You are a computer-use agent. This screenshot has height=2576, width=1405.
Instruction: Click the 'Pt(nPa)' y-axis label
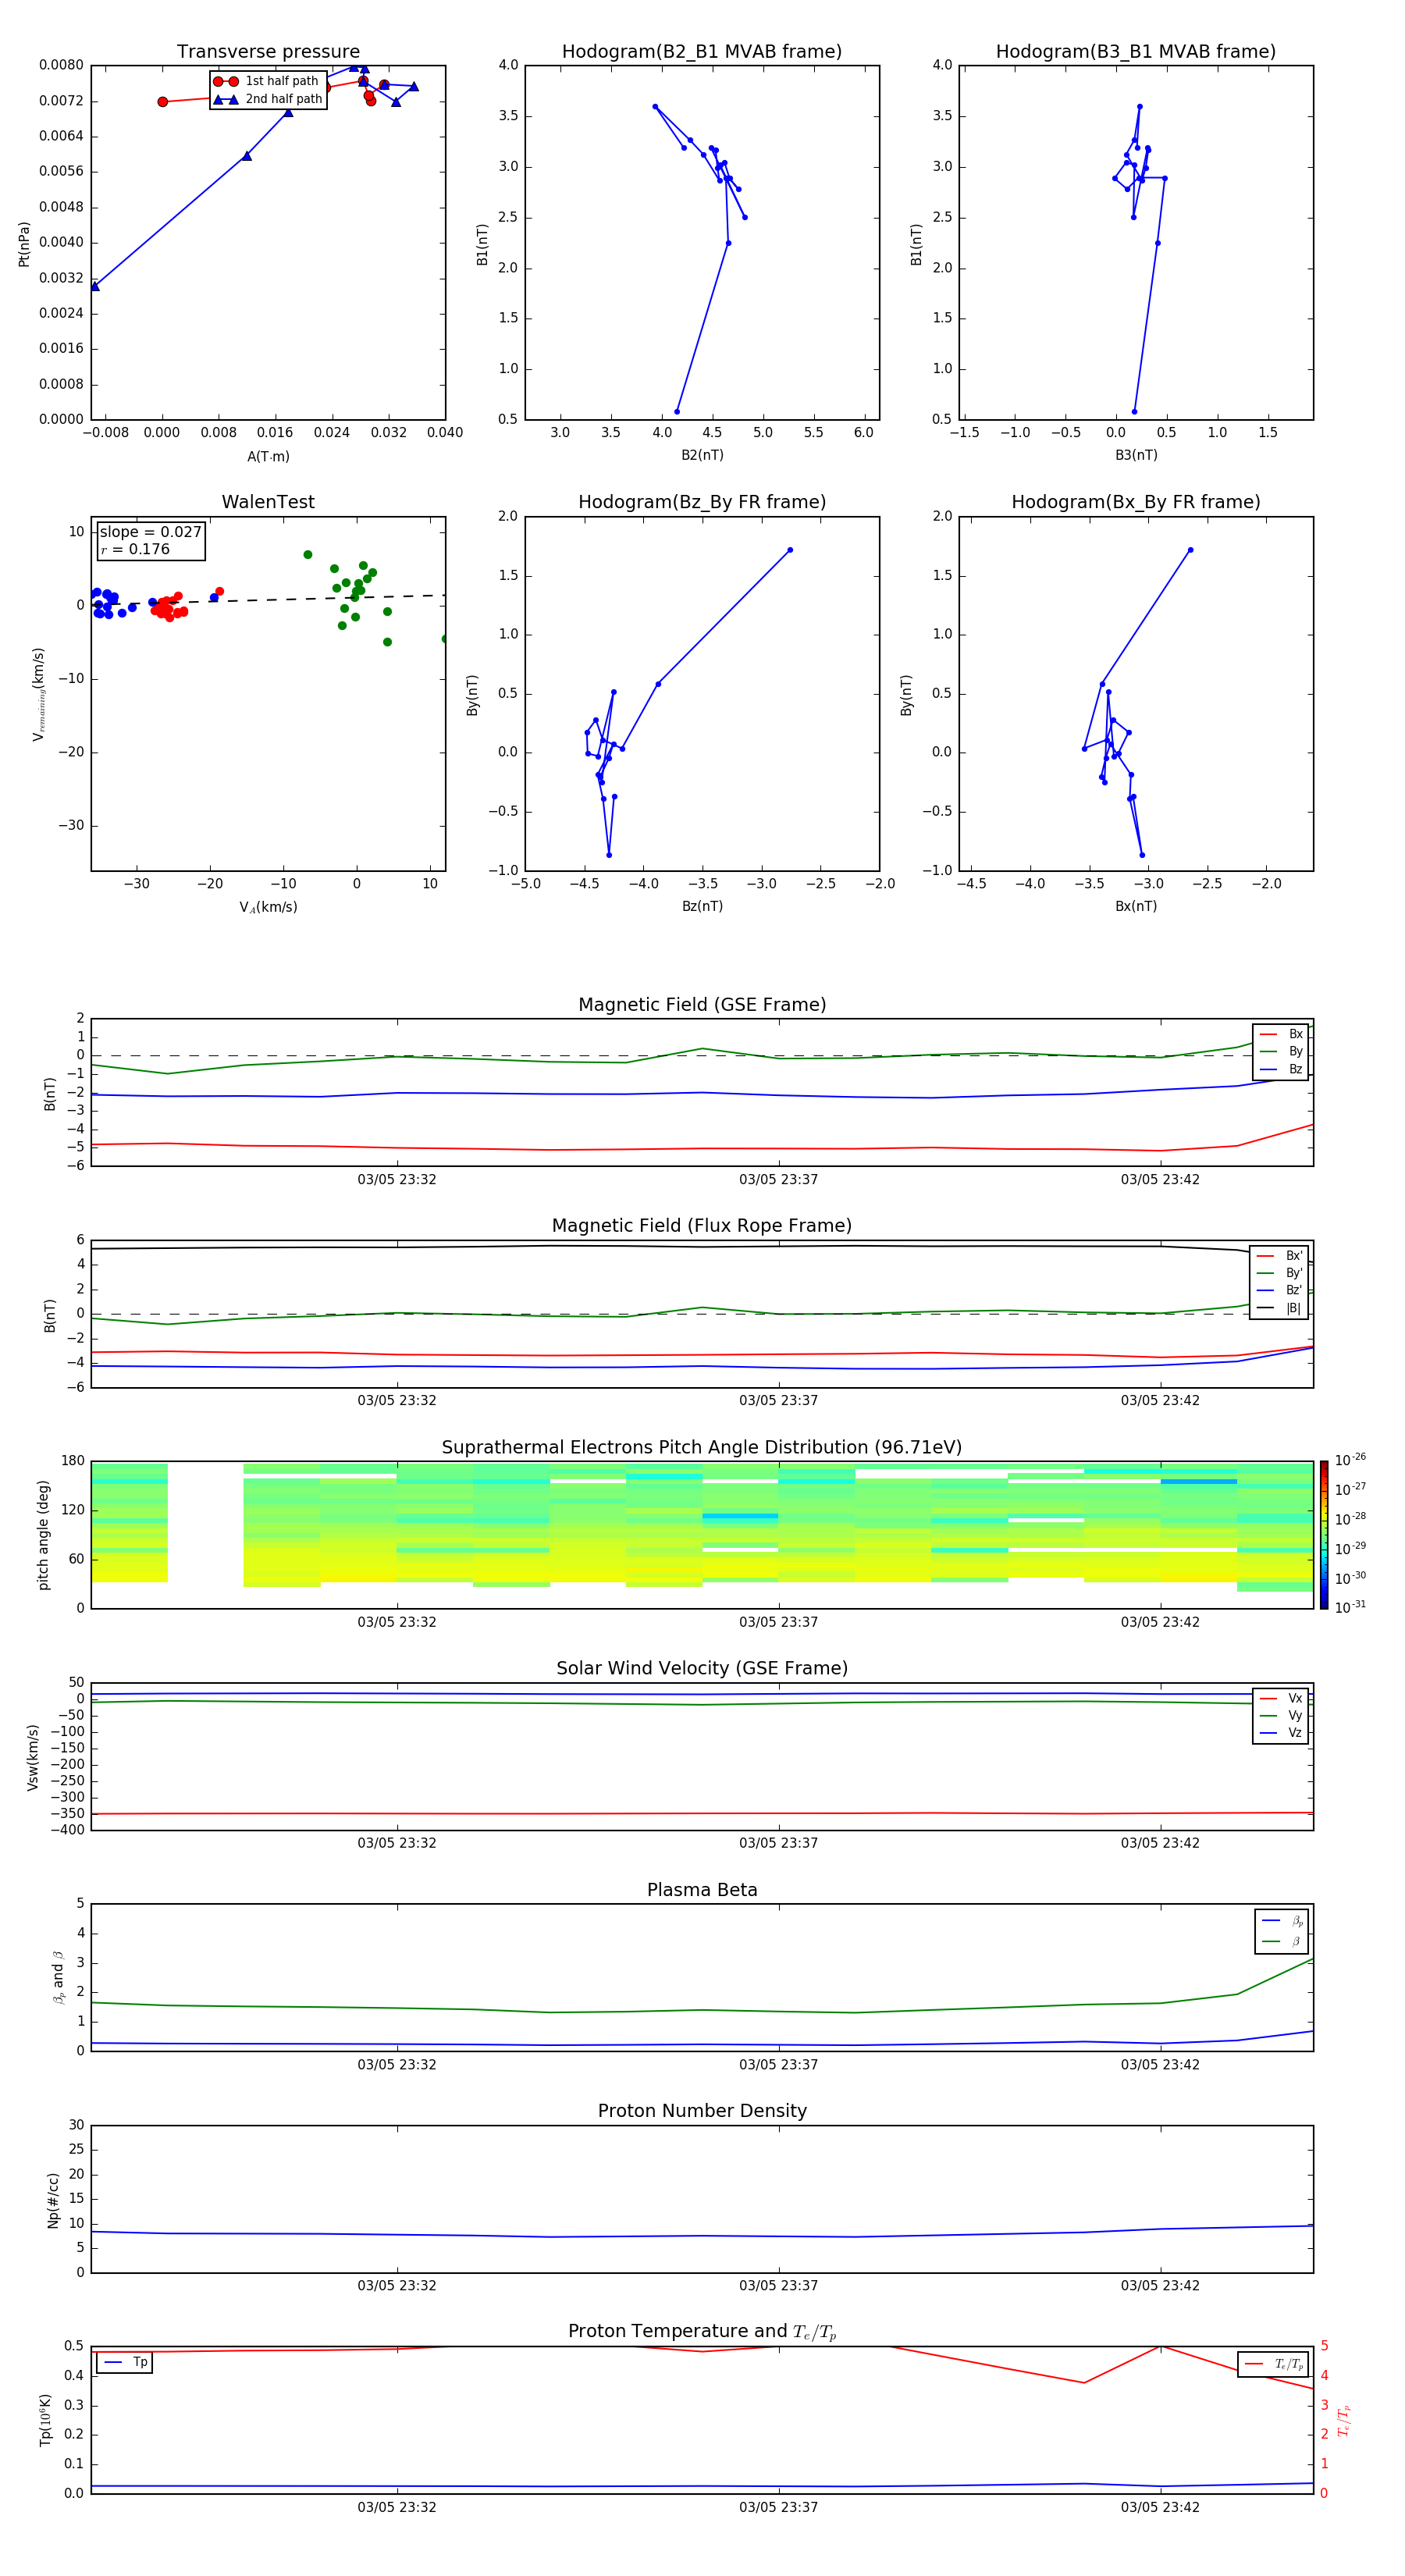coord(24,244)
